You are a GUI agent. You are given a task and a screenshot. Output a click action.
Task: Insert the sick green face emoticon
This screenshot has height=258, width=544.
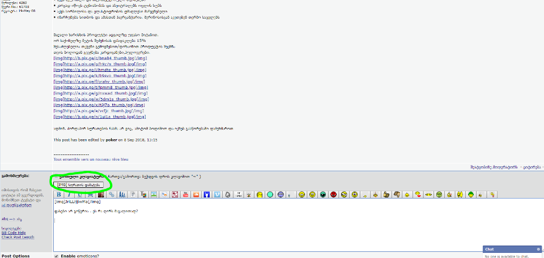439,195
